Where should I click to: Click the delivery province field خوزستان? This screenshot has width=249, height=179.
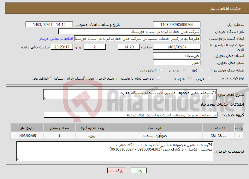[177, 56]
